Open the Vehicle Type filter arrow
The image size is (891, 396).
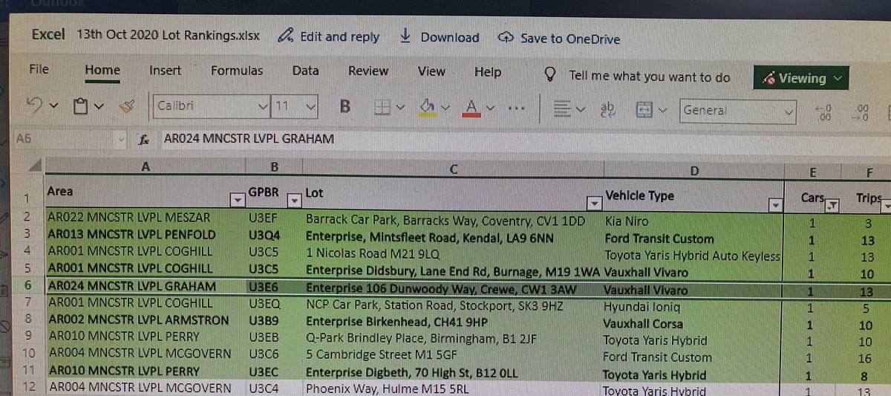click(775, 205)
